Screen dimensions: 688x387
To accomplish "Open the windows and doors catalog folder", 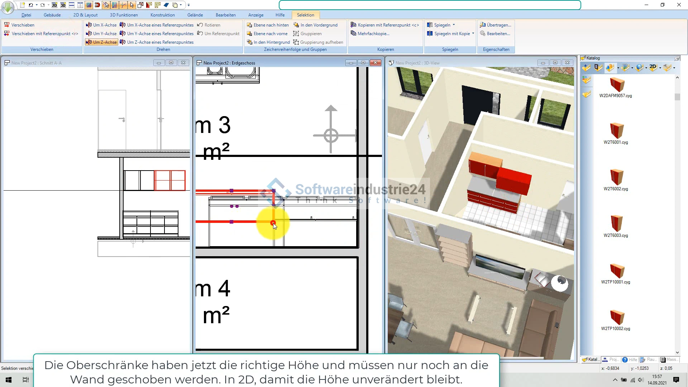I will click(598, 68).
